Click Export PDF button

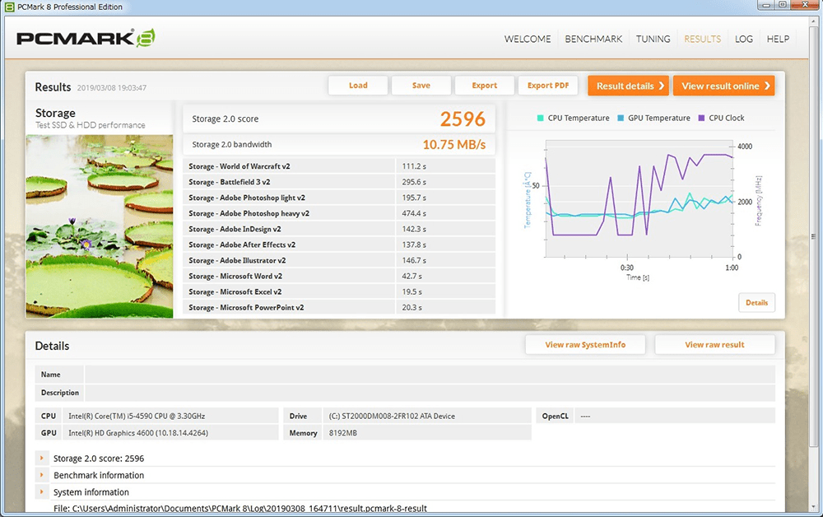tap(548, 86)
